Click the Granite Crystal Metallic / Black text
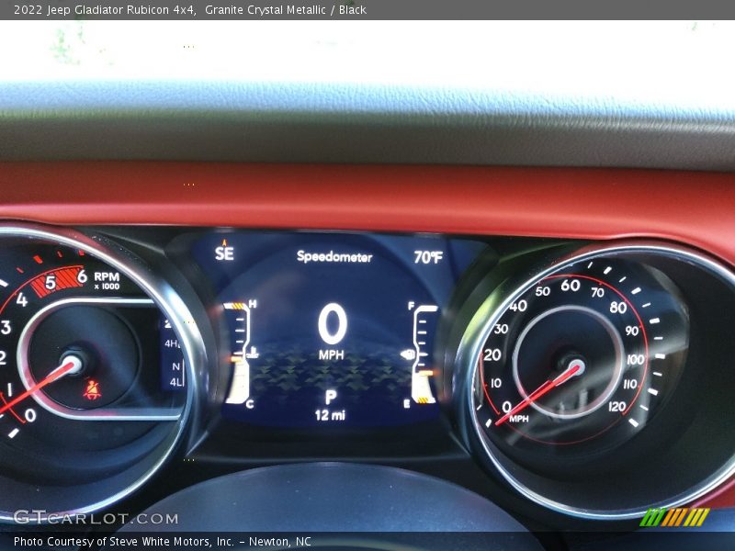The width and height of the screenshot is (735, 551). coord(286,10)
